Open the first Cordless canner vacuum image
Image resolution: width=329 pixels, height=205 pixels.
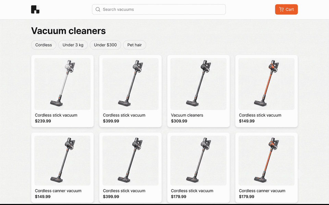coord(62,161)
